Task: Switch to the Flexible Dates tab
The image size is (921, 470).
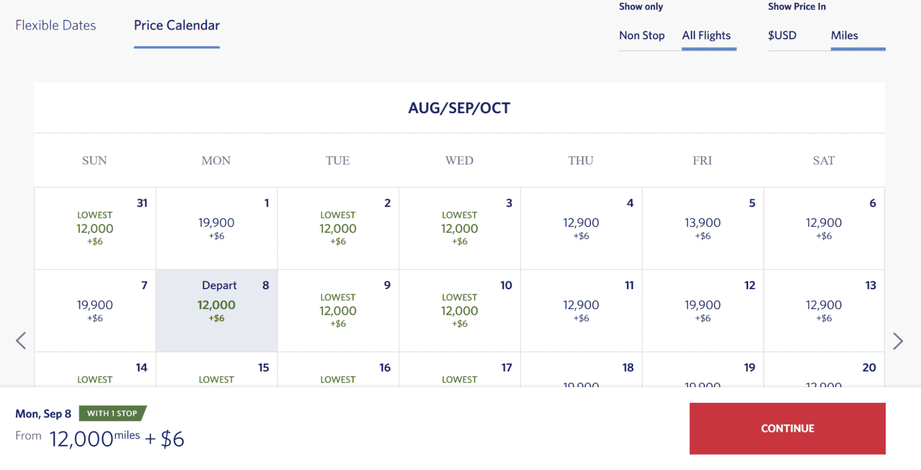Action: 55,26
